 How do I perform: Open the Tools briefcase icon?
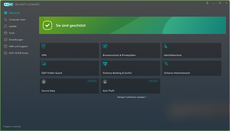pyautogui.click(x=5, y=33)
